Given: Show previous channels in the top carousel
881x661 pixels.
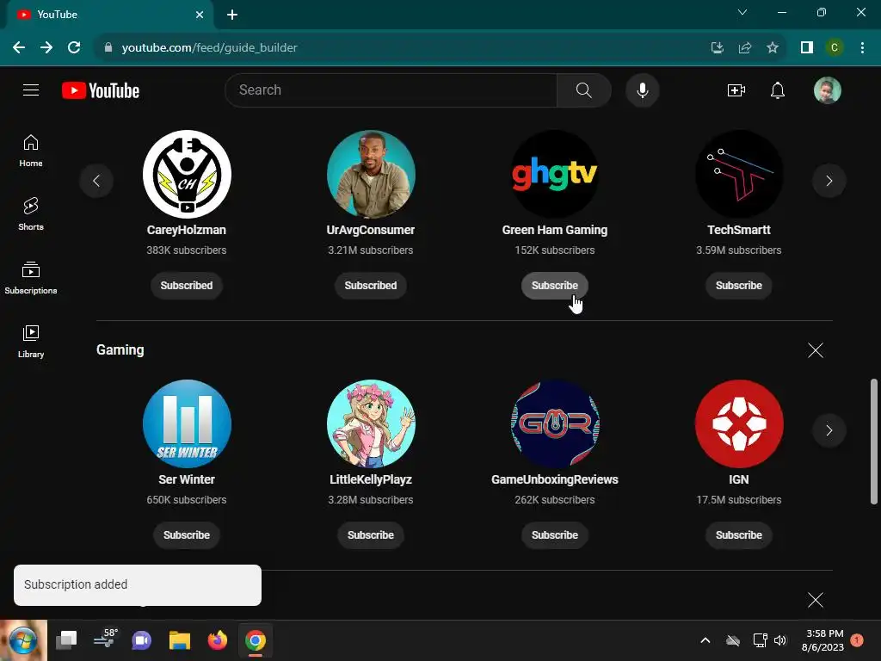Looking at the screenshot, I should coord(96,181).
